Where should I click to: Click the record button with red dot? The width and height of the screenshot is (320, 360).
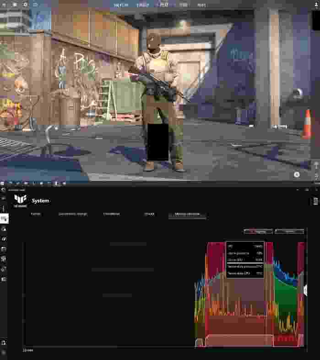258,231
